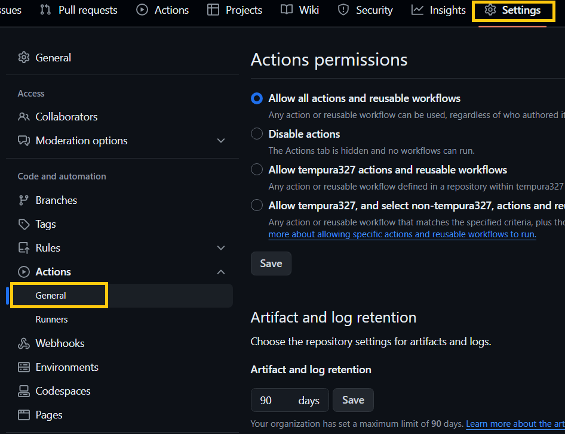Select the Disable actions radio button

257,134
